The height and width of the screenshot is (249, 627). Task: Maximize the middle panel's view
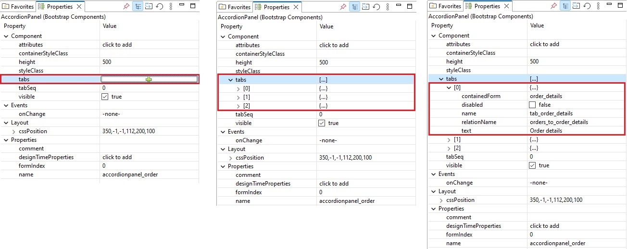coord(410,7)
